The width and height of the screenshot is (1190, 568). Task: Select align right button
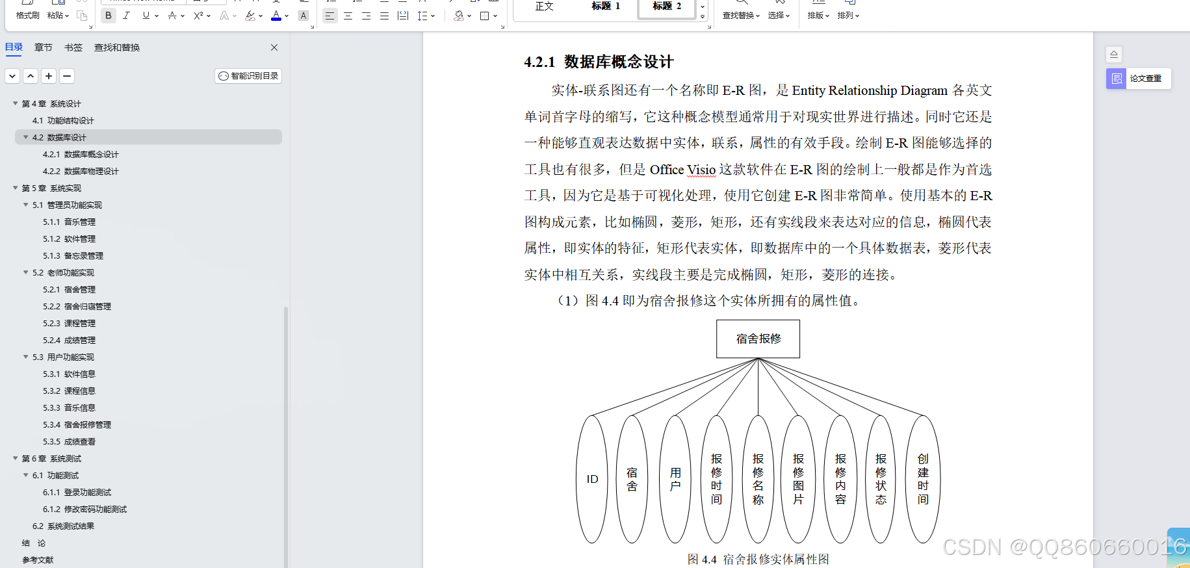tap(367, 16)
